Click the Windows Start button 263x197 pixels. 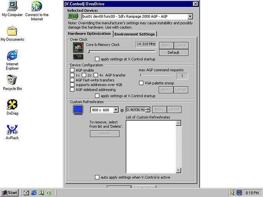click(x=9, y=192)
